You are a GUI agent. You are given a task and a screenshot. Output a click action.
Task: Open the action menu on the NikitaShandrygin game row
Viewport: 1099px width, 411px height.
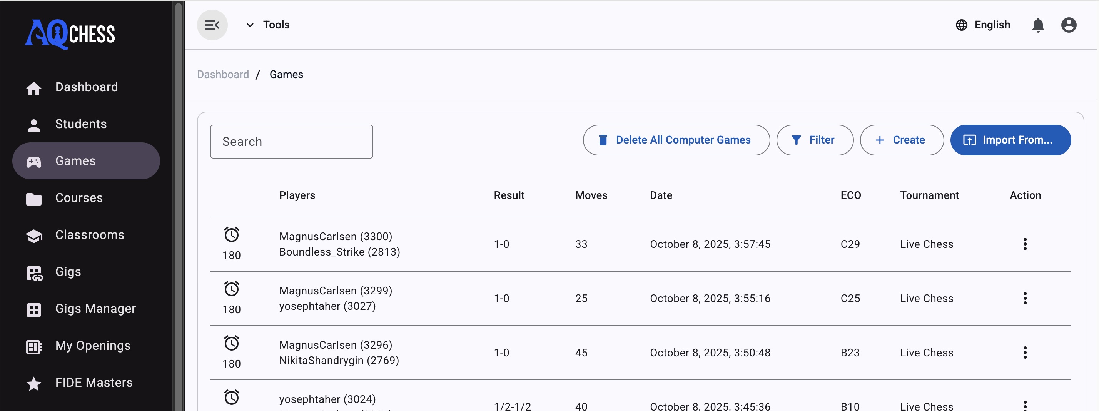coord(1025,352)
